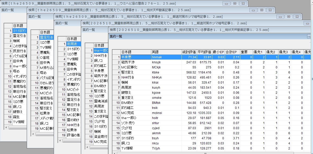Sort by the 統計評価 column header
313x154 pixels.
click(189, 52)
